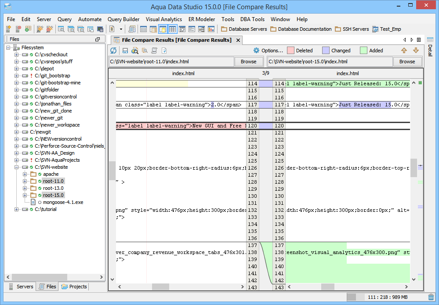Click Browse for the root-15.0 file
439x305 pixels.
407,62
